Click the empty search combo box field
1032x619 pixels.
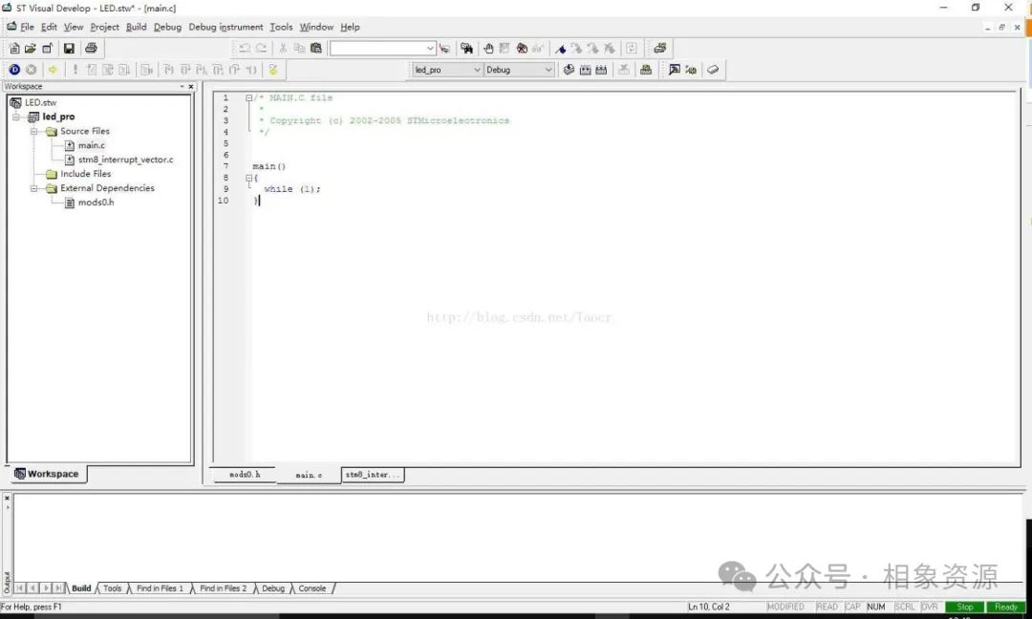tap(377, 48)
